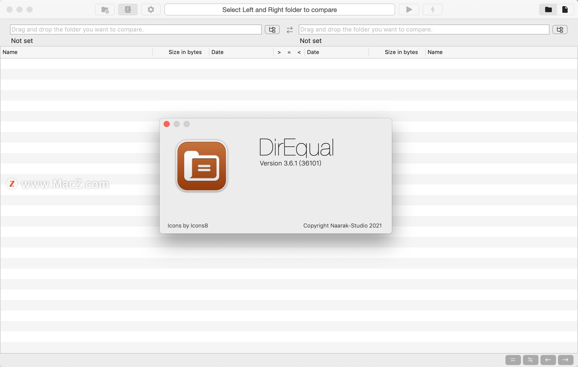Browse for the left folder
Viewport: 578px width, 367px height.
point(272,29)
